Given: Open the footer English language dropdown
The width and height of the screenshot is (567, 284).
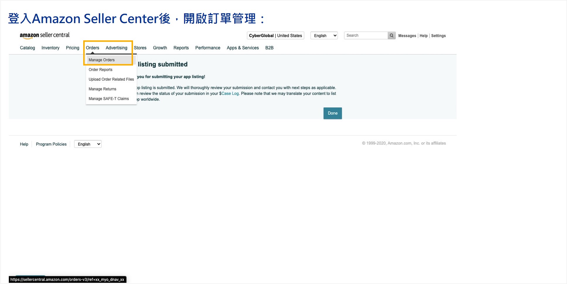Looking at the screenshot, I should click(x=88, y=144).
